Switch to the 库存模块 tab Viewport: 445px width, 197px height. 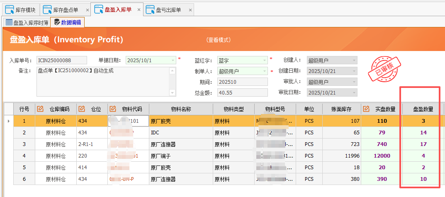click(x=21, y=10)
